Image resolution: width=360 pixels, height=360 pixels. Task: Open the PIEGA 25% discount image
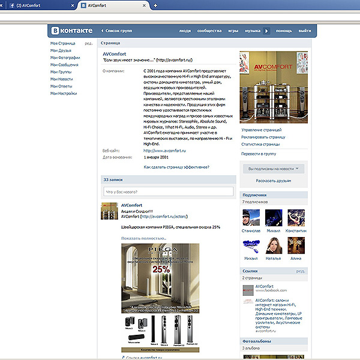pos(160,278)
